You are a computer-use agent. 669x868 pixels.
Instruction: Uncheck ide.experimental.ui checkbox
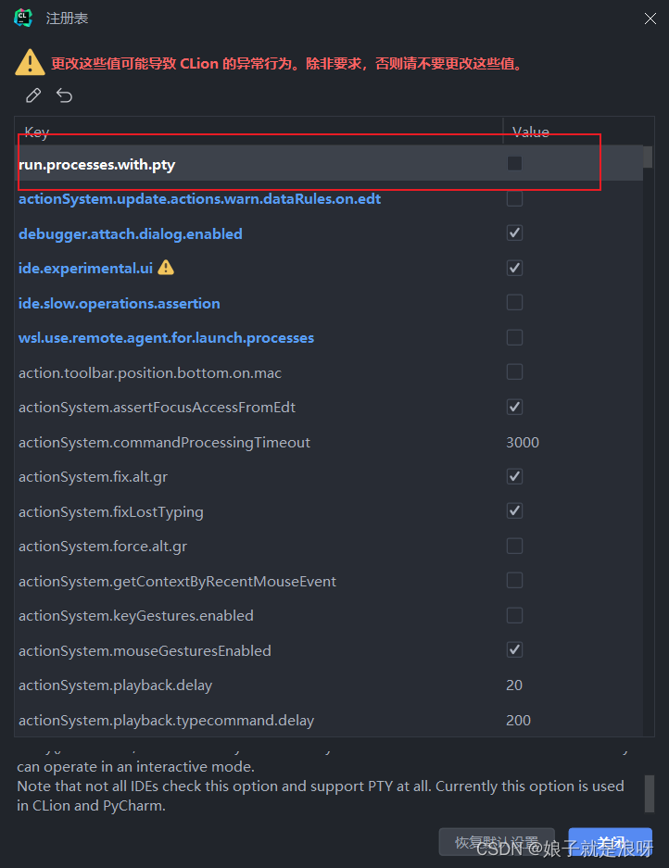pyautogui.click(x=514, y=268)
